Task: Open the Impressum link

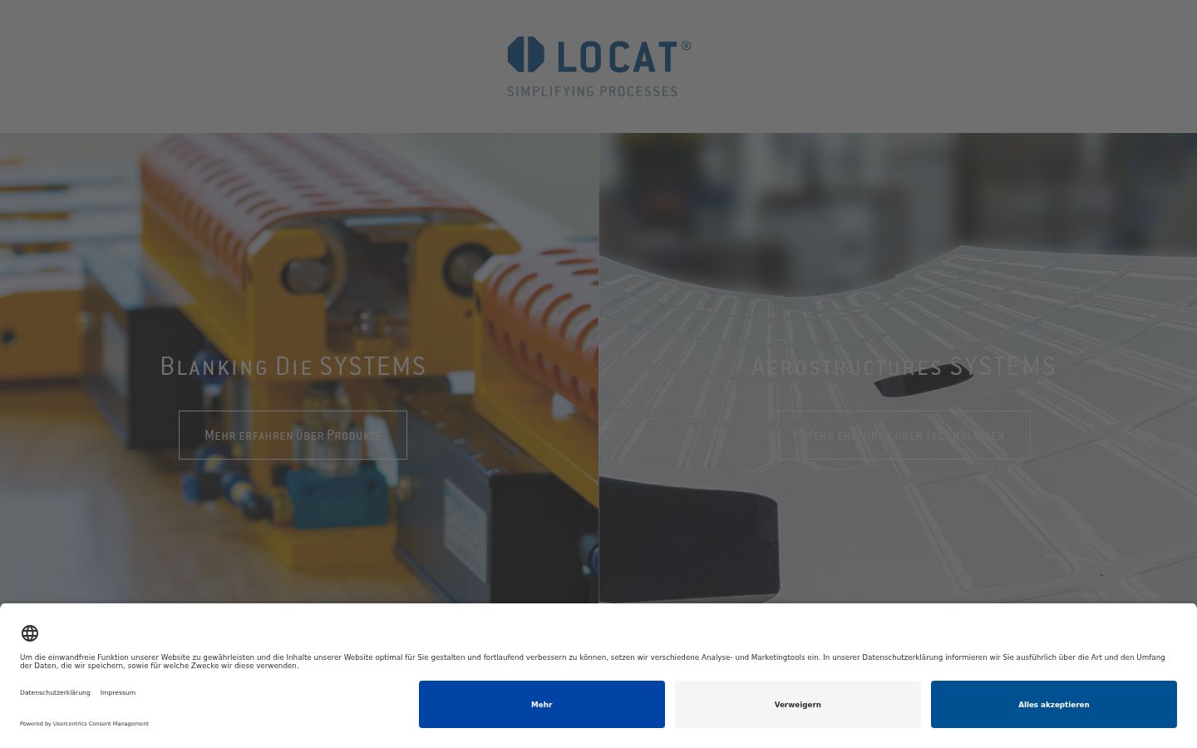Action: coord(118,692)
